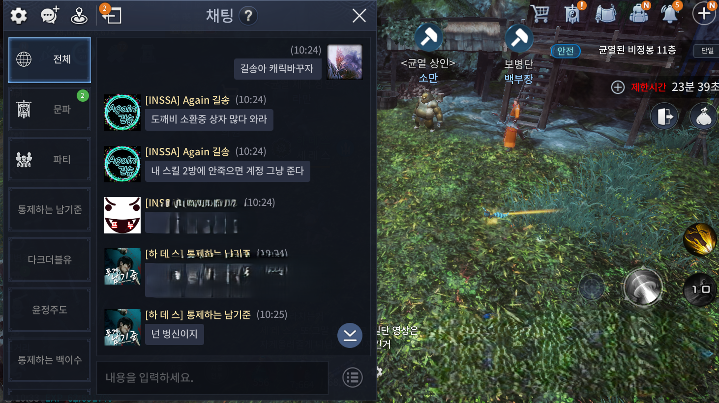The image size is (719, 403).
Task: Open the chat help question mark
Action: click(x=248, y=16)
